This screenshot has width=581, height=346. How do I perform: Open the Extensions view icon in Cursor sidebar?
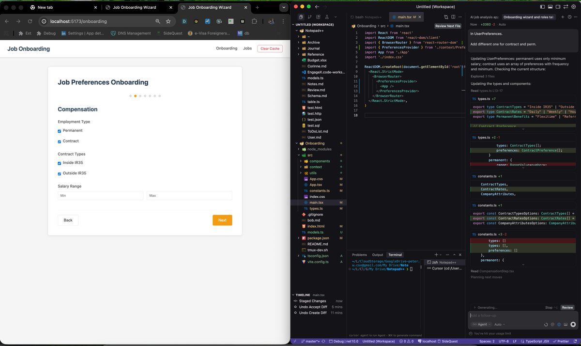[x=318, y=17]
